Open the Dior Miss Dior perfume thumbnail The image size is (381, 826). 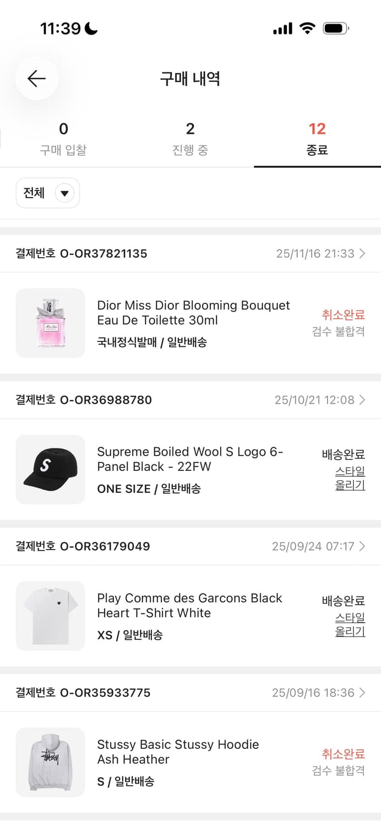tap(51, 323)
